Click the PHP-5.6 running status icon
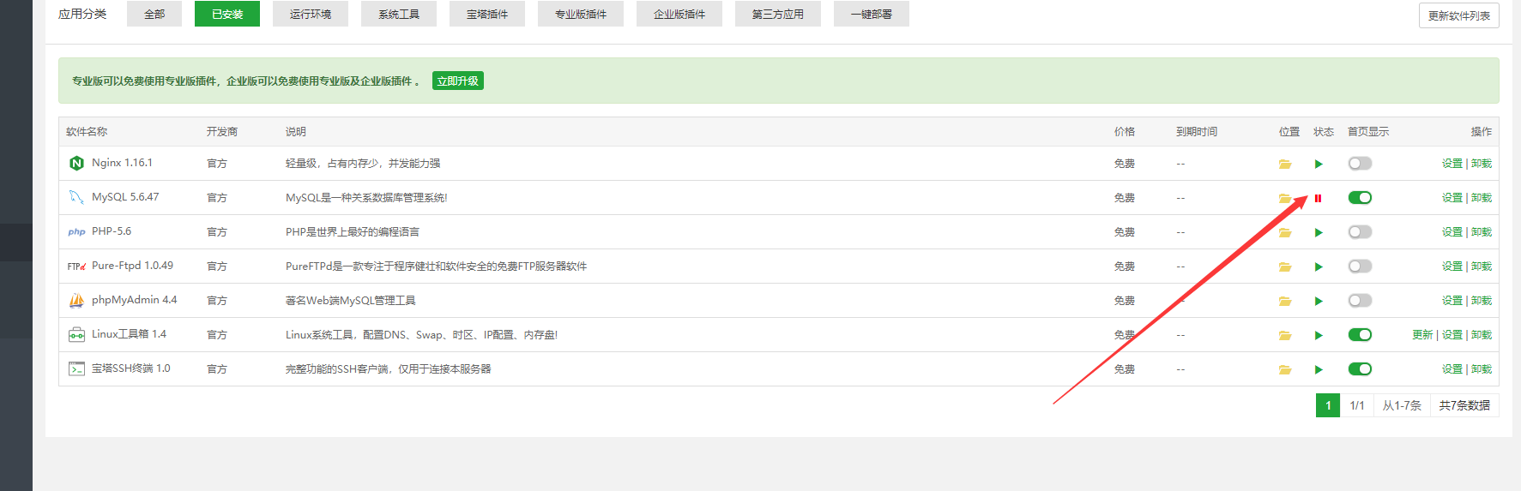Image resolution: width=1521 pixels, height=491 pixels. coord(1319,232)
